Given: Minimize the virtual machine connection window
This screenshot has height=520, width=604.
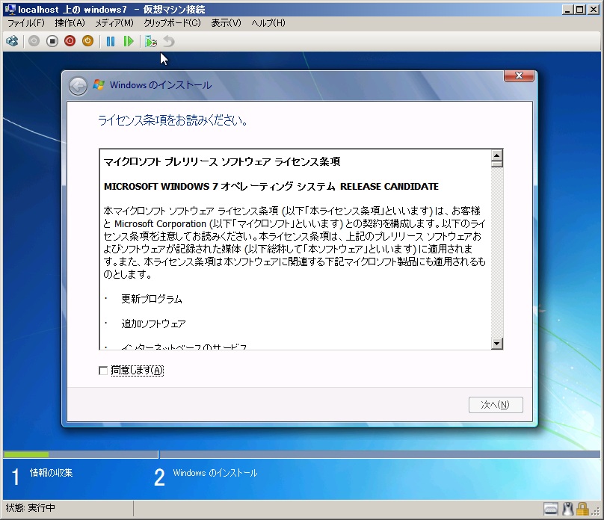Looking at the screenshot, I should [x=567, y=10].
